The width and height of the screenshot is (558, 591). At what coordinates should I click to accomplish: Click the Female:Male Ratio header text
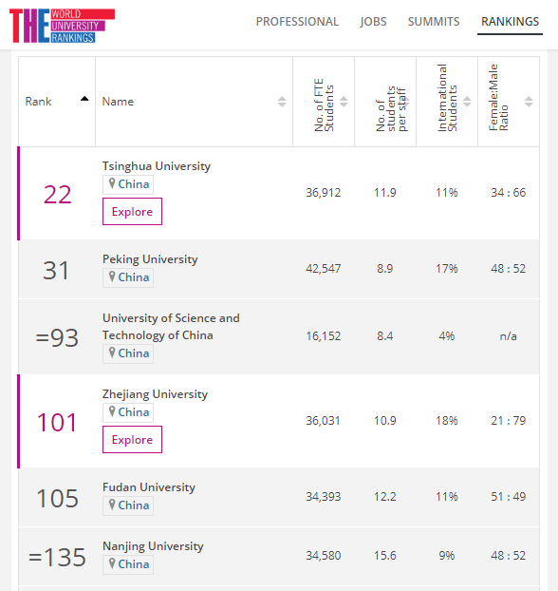498,98
